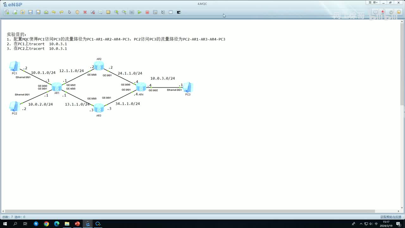Select the AR3 router
This screenshot has width=405, height=228.
click(x=99, y=109)
